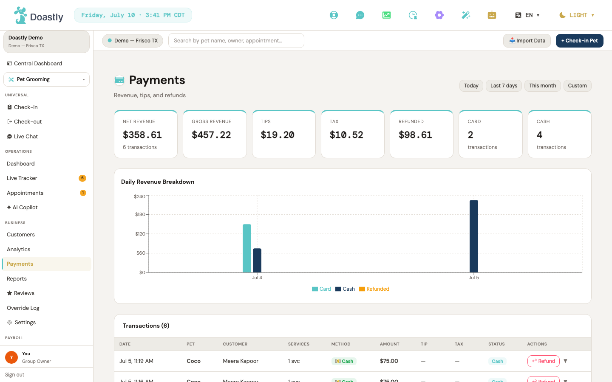The width and height of the screenshot is (612, 382).
Task: Open the LIGHT theme dropdown
Action: [577, 15]
